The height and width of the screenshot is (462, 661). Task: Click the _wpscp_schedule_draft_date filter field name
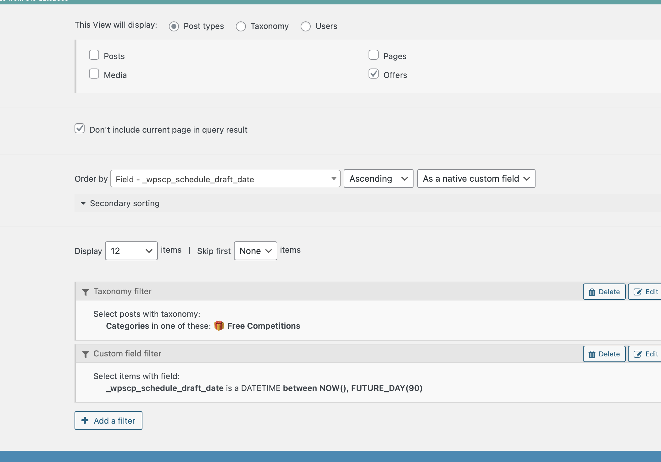165,388
